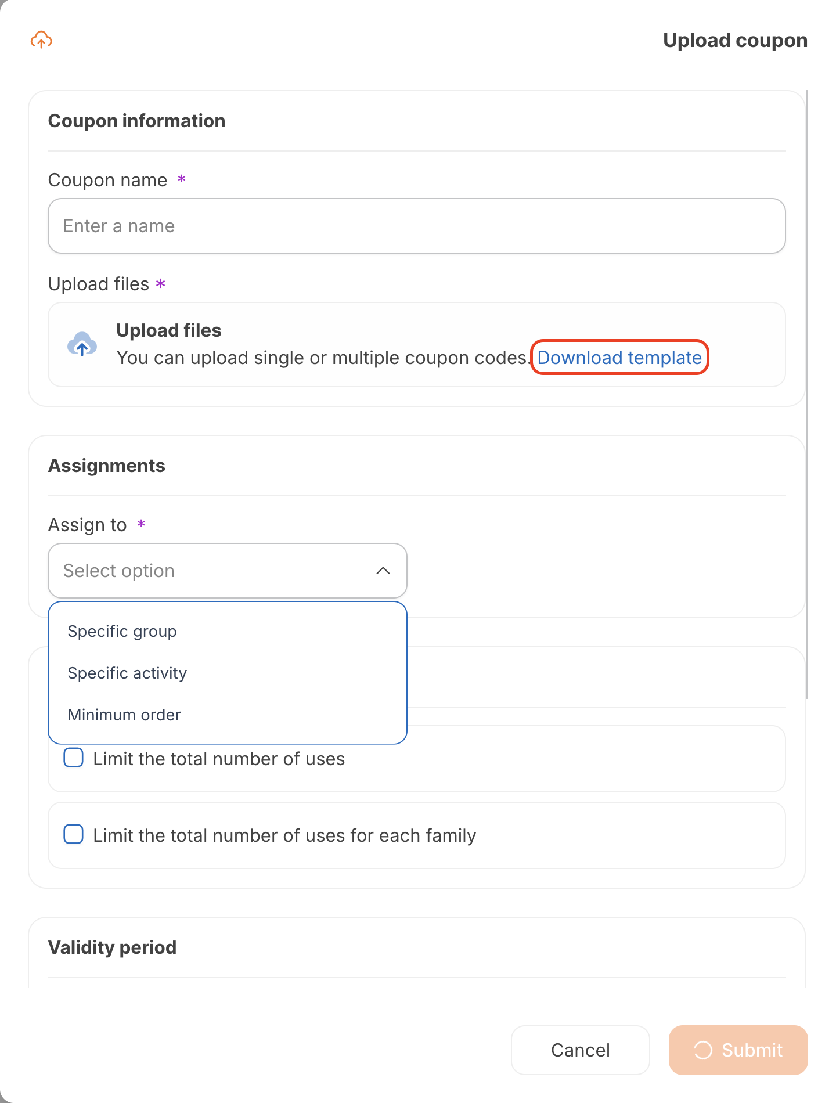This screenshot has width=836, height=1103.
Task: Open the Download template link
Action: [x=619, y=358]
